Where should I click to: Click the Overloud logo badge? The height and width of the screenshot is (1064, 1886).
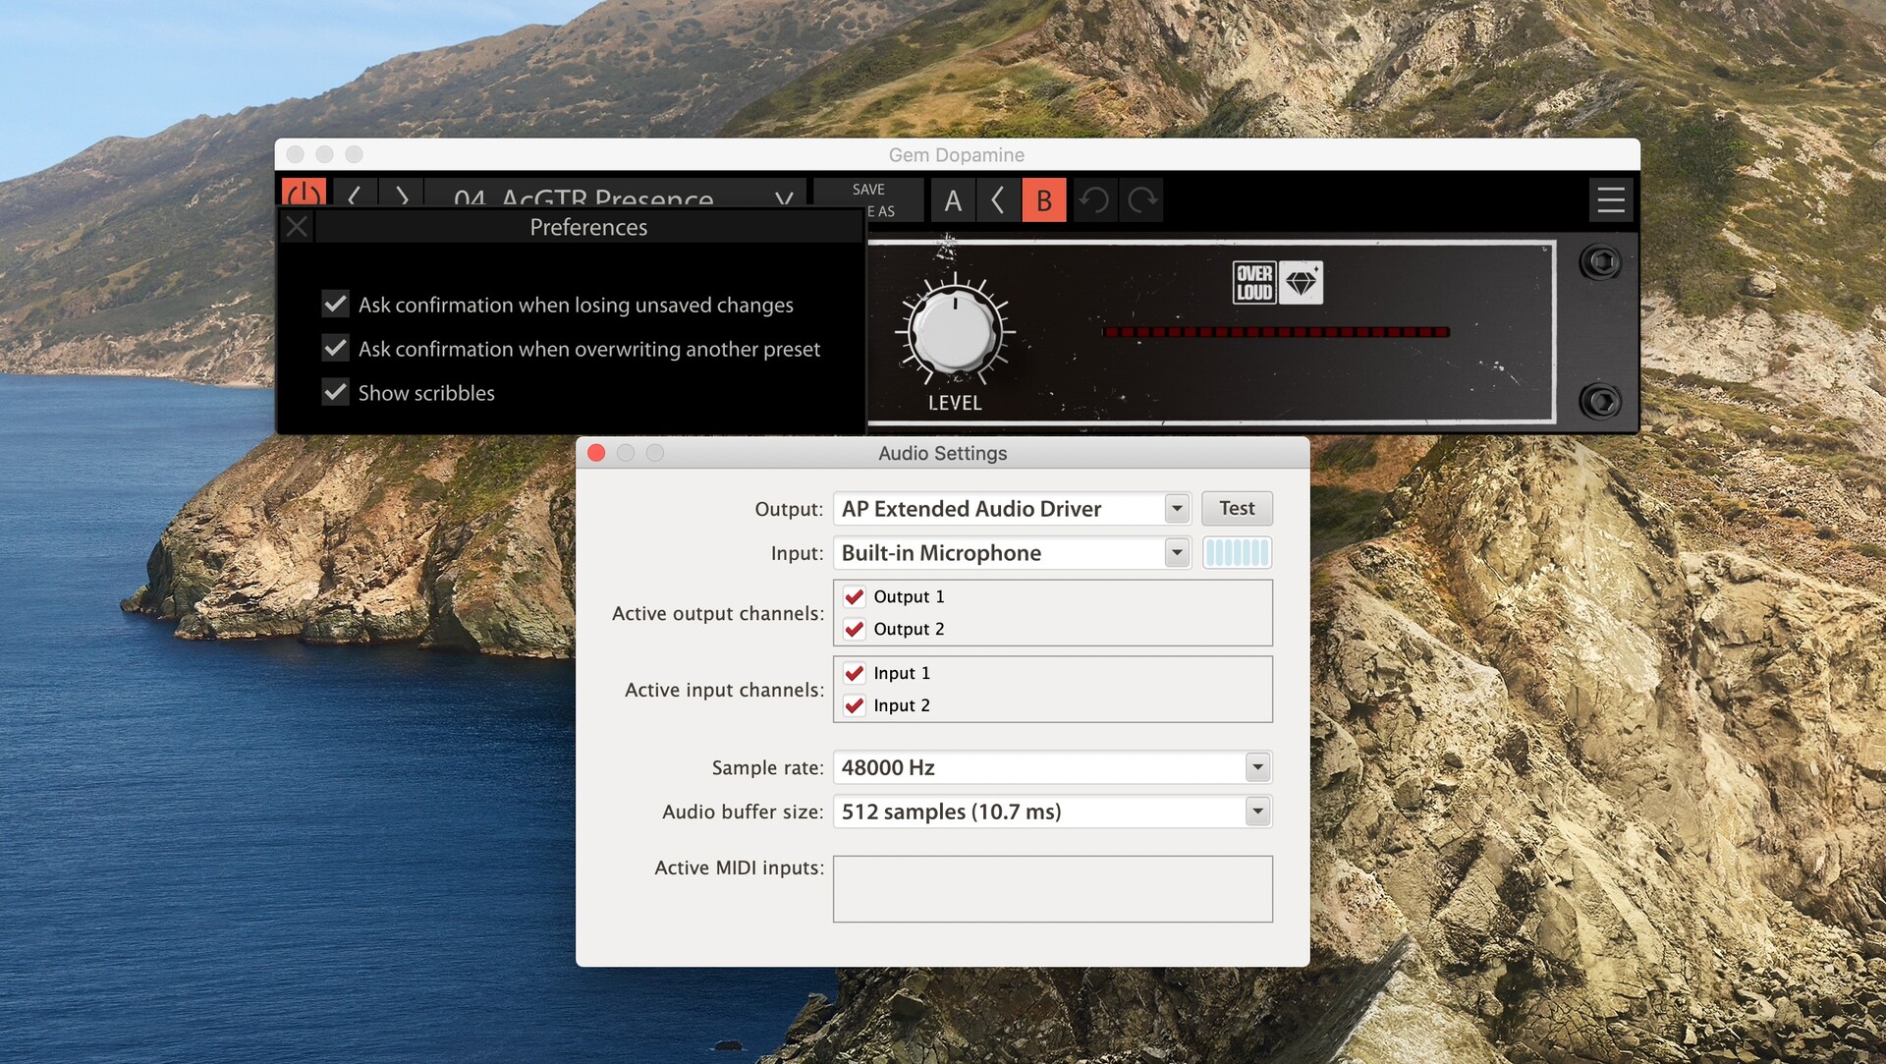(x=1253, y=282)
